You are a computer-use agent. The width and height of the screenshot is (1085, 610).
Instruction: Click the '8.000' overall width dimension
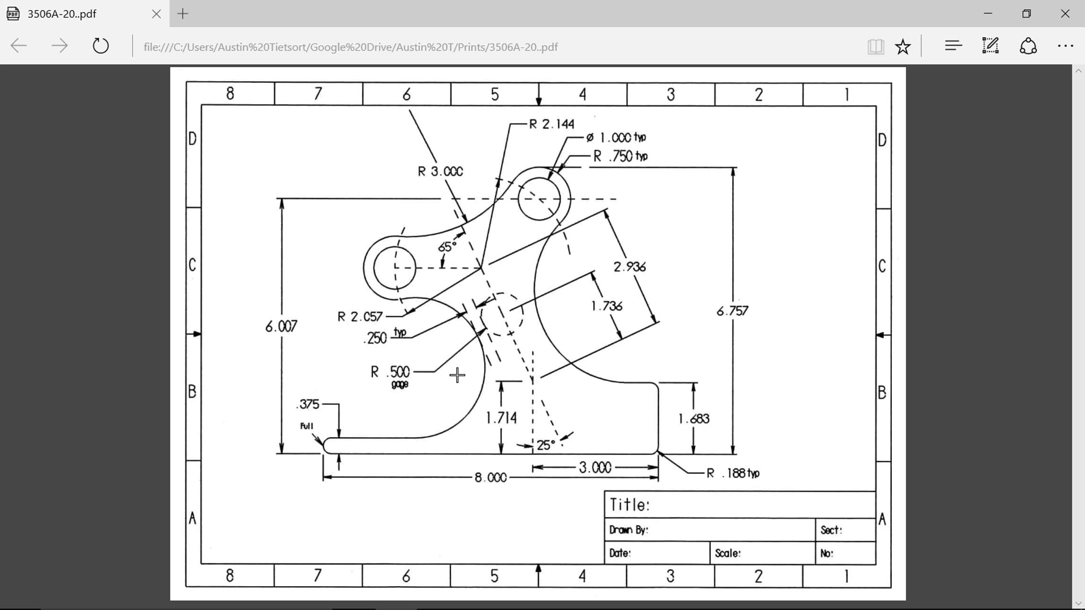coord(491,478)
